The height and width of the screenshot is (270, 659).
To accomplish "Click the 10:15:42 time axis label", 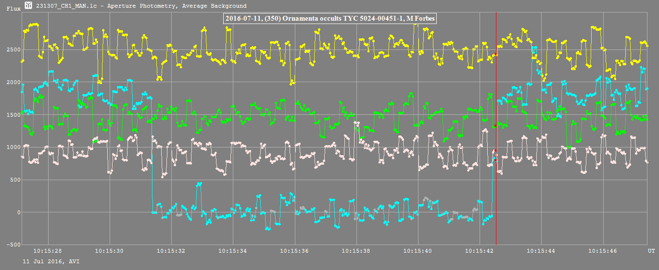I will pos(480,251).
